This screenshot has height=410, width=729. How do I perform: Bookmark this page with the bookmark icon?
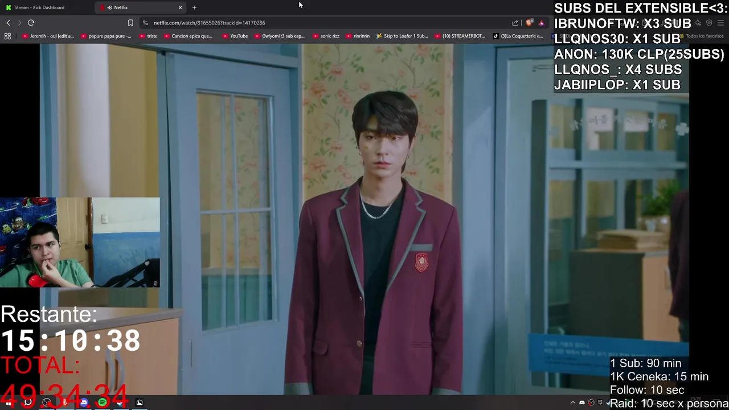(x=130, y=23)
